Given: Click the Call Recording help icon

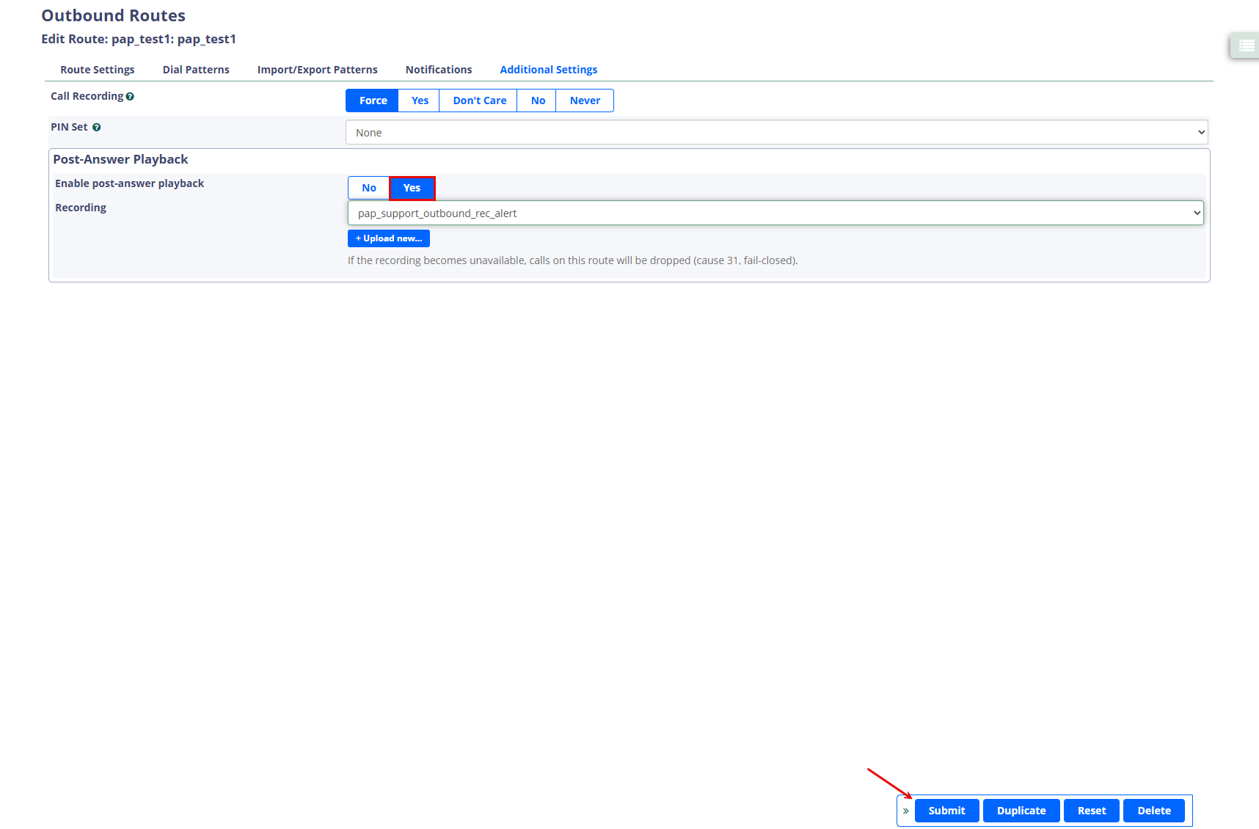Looking at the screenshot, I should point(130,97).
